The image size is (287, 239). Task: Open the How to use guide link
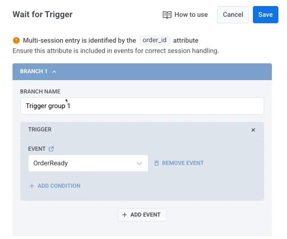(x=191, y=15)
